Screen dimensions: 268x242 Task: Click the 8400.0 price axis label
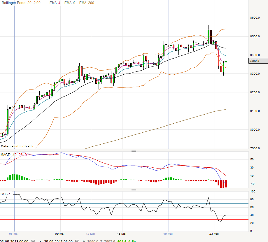[x=255, y=55]
